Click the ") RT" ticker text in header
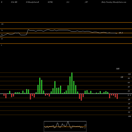The width and height of the screenshot is (132, 132). (x=86, y=2)
